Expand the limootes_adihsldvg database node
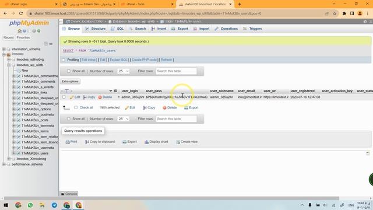Viewport: 373px width, 210px height. pyautogui.click(x=9, y=60)
